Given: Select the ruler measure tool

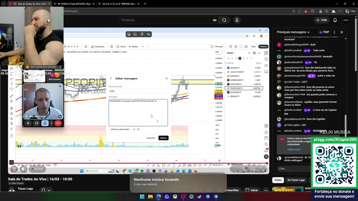Looking at the screenshot, I should (x=11, y=96).
